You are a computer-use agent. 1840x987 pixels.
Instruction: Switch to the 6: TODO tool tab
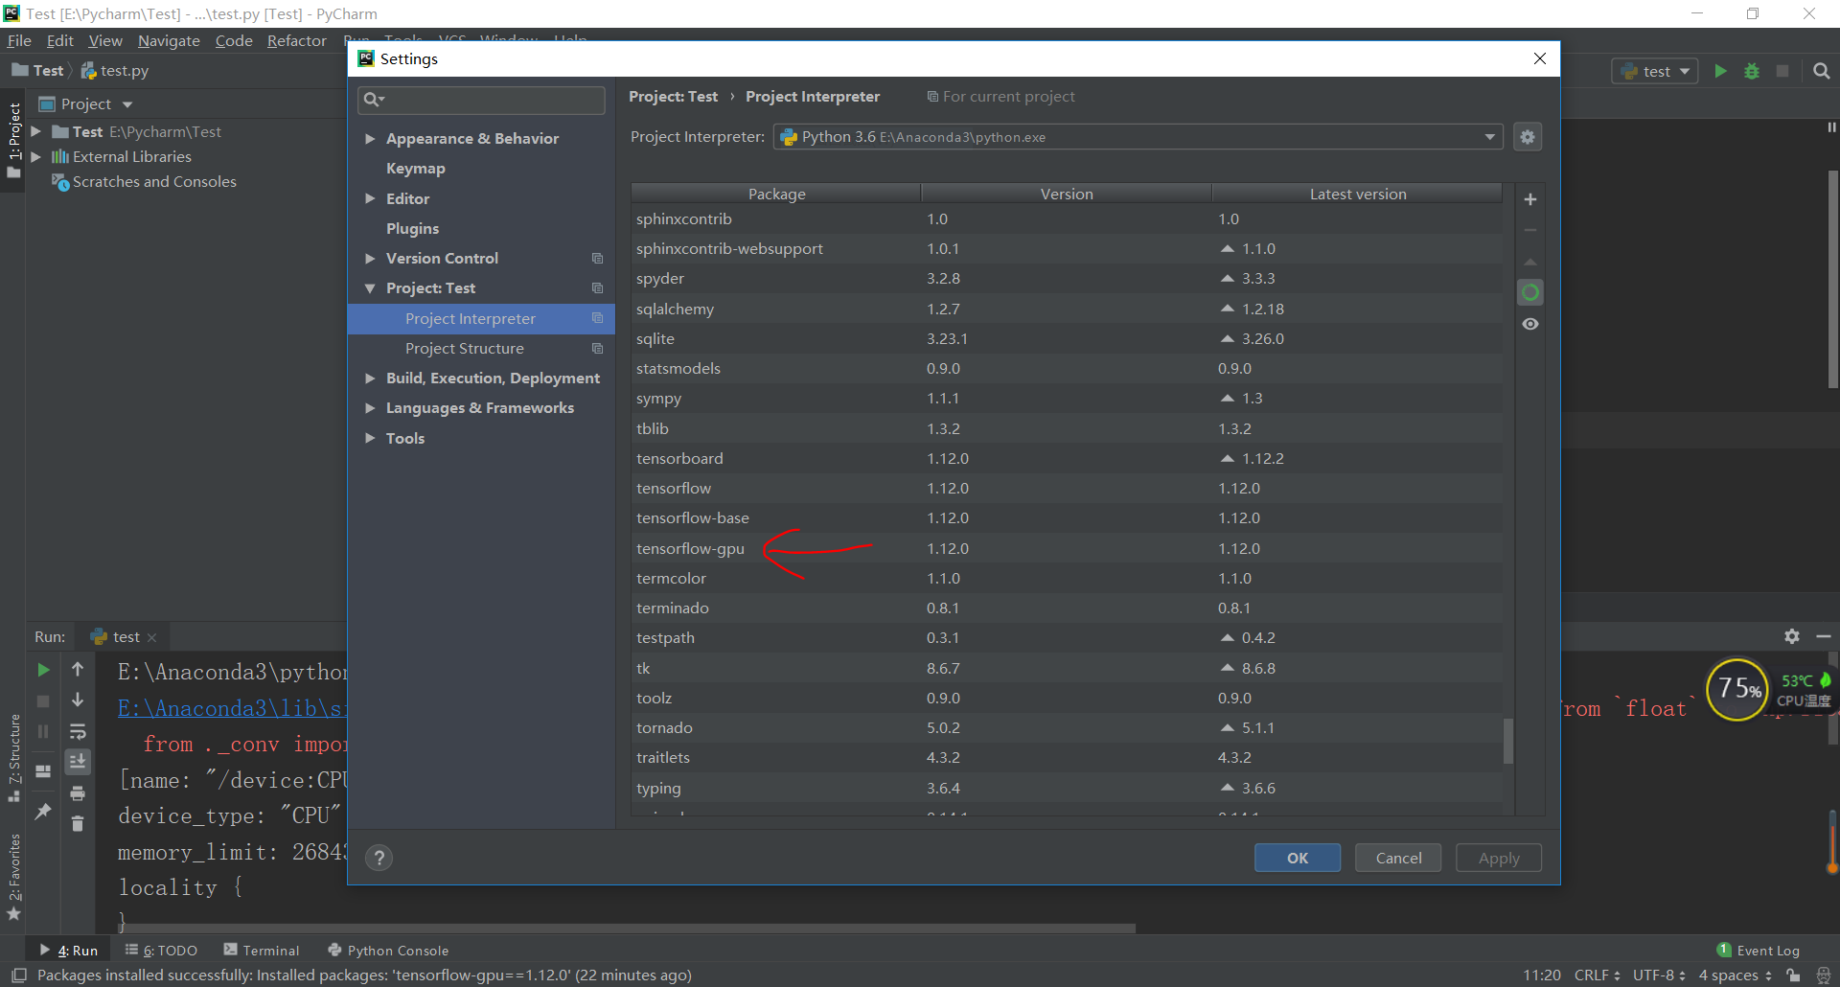click(161, 951)
